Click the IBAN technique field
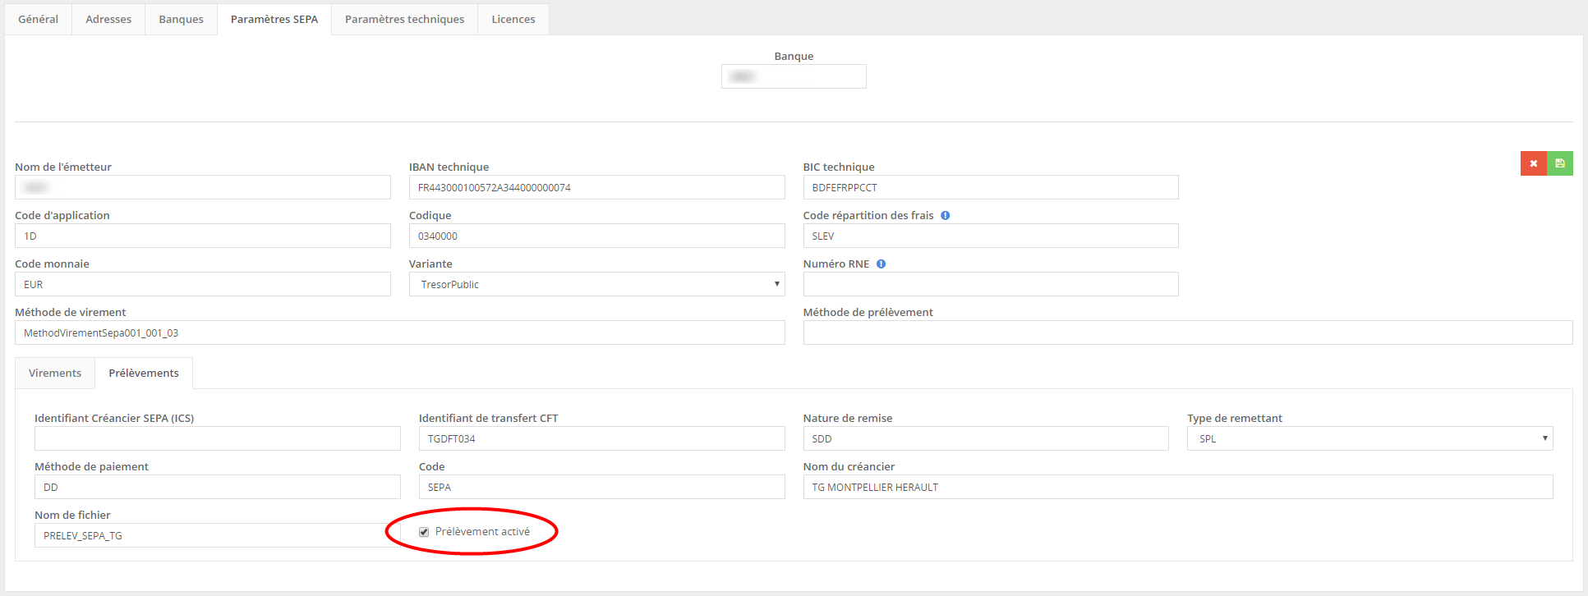Screen dimensions: 1588x596 (x=596, y=187)
